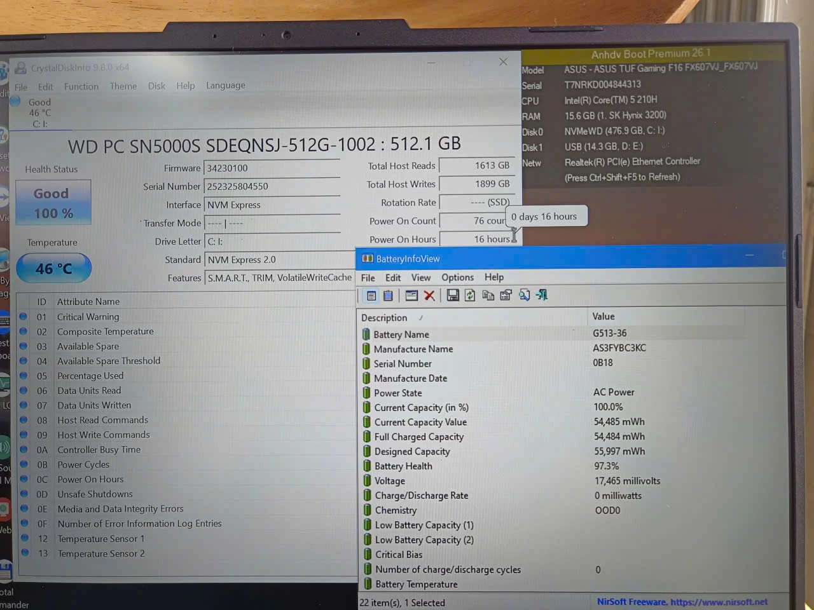This screenshot has width=814, height=610.
Task: Select the Temperature Sensor 2 attribute row
Action: pyautogui.click(x=187, y=553)
